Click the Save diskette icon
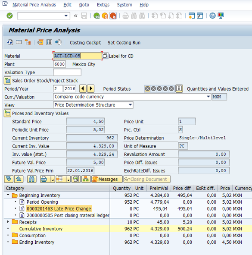The height and width of the screenshot is (255, 252). click(84, 16)
